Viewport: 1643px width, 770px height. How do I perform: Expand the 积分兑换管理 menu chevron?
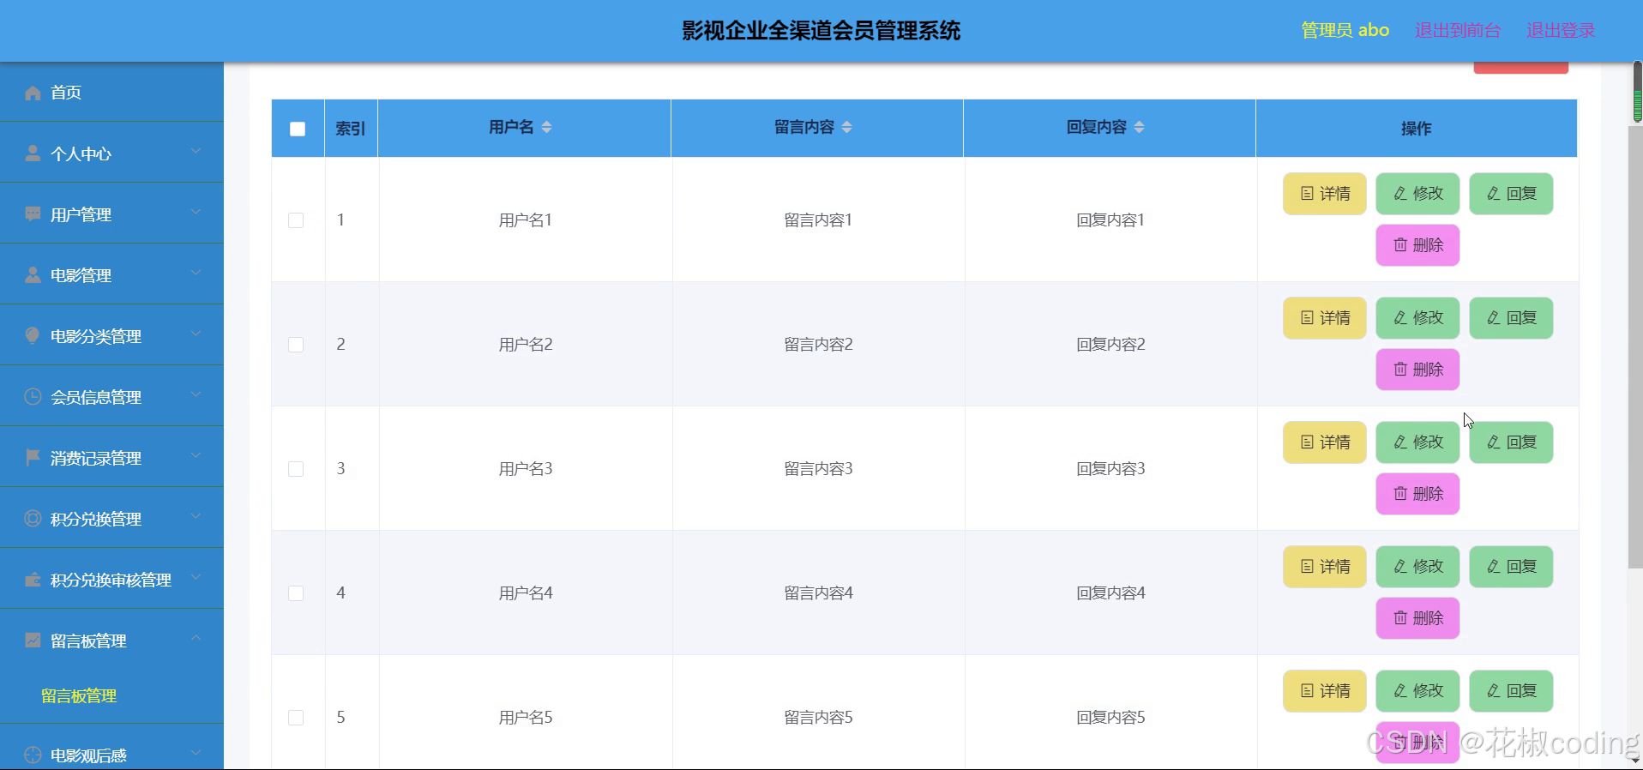(x=196, y=516)
